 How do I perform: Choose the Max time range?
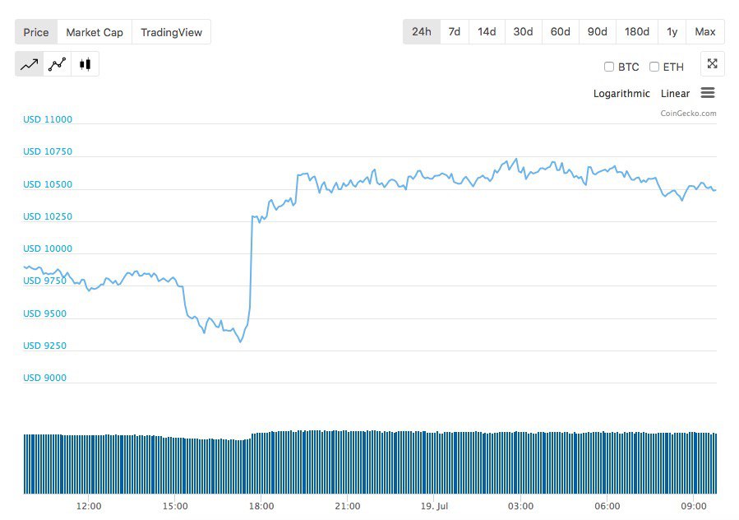(x=705, y=31)
